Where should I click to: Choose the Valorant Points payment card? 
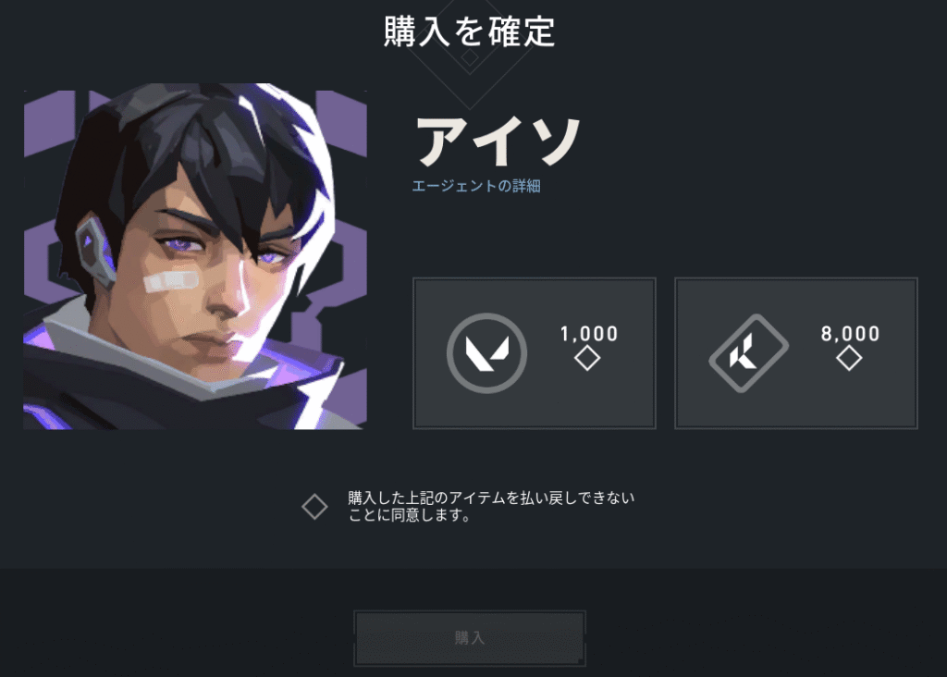pyautogui.click(x=535, y=353)
